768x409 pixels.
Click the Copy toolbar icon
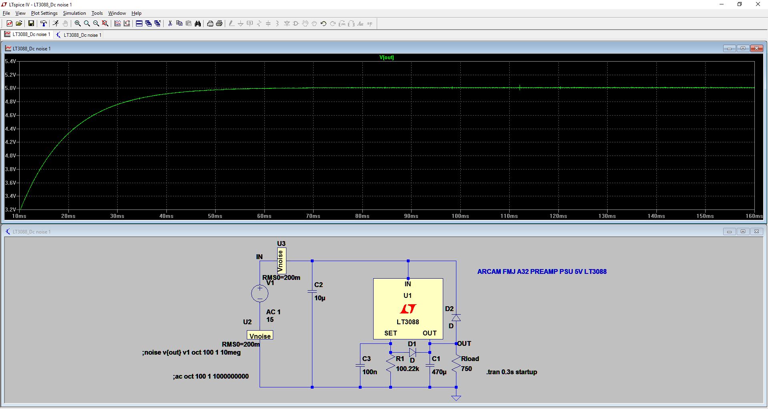click(x=179, y=24)
